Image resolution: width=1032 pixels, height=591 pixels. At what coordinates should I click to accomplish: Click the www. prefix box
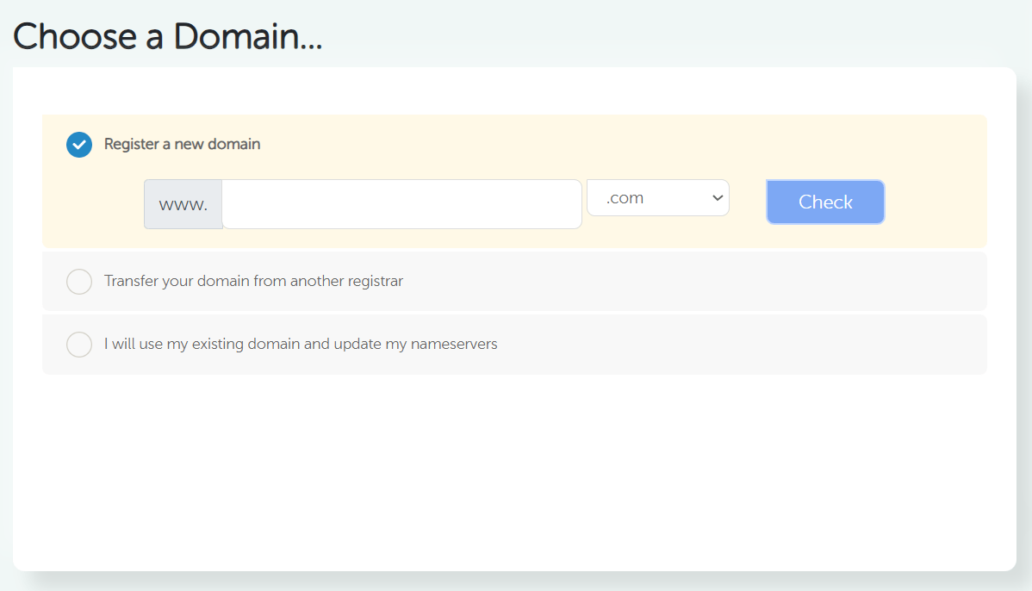183,203
